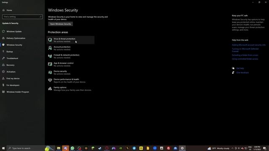Open Virus & threat protection
269x151 pixels.
tap(71, 40)
